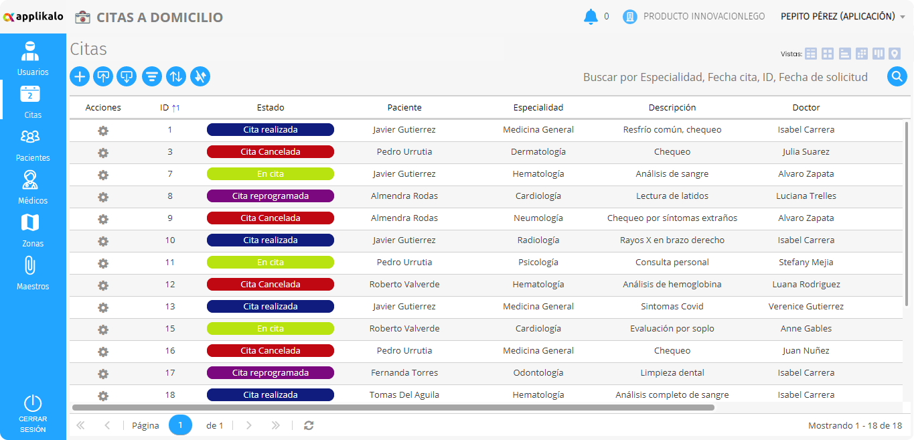Open actions gear for row ID 3
This screenshot has width=914, height=440.
(103, 153)
